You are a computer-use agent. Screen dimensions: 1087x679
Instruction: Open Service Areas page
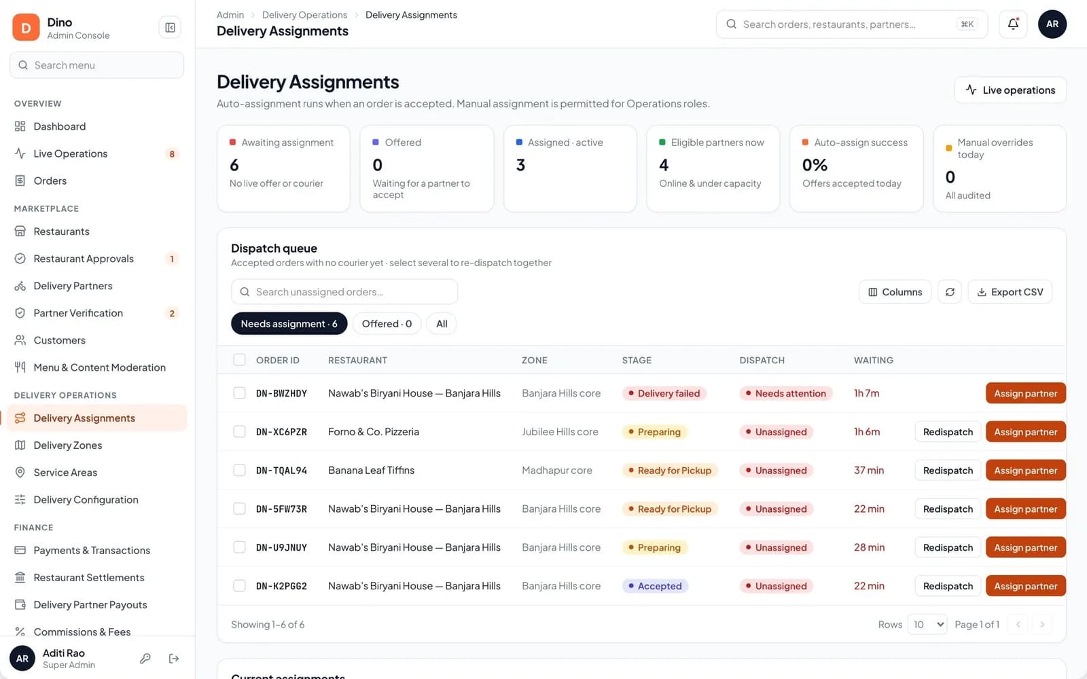[x=96, y=473]
